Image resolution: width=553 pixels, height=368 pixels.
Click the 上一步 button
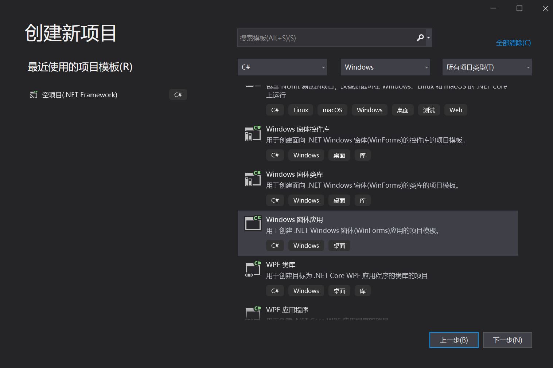coord(453,340)
